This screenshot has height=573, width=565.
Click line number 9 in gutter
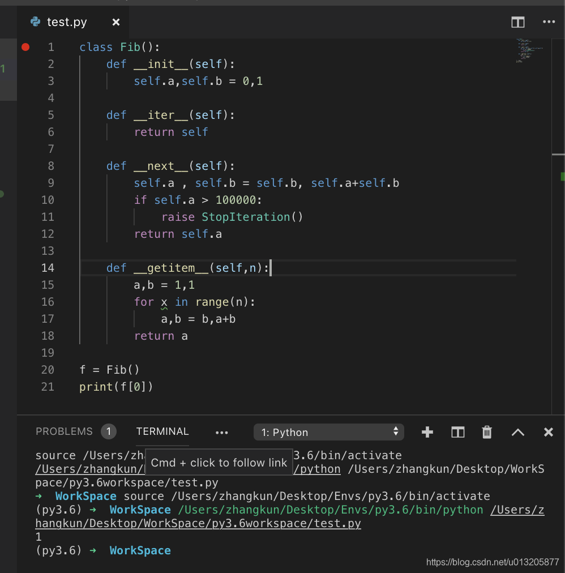[x=51, y=183]
